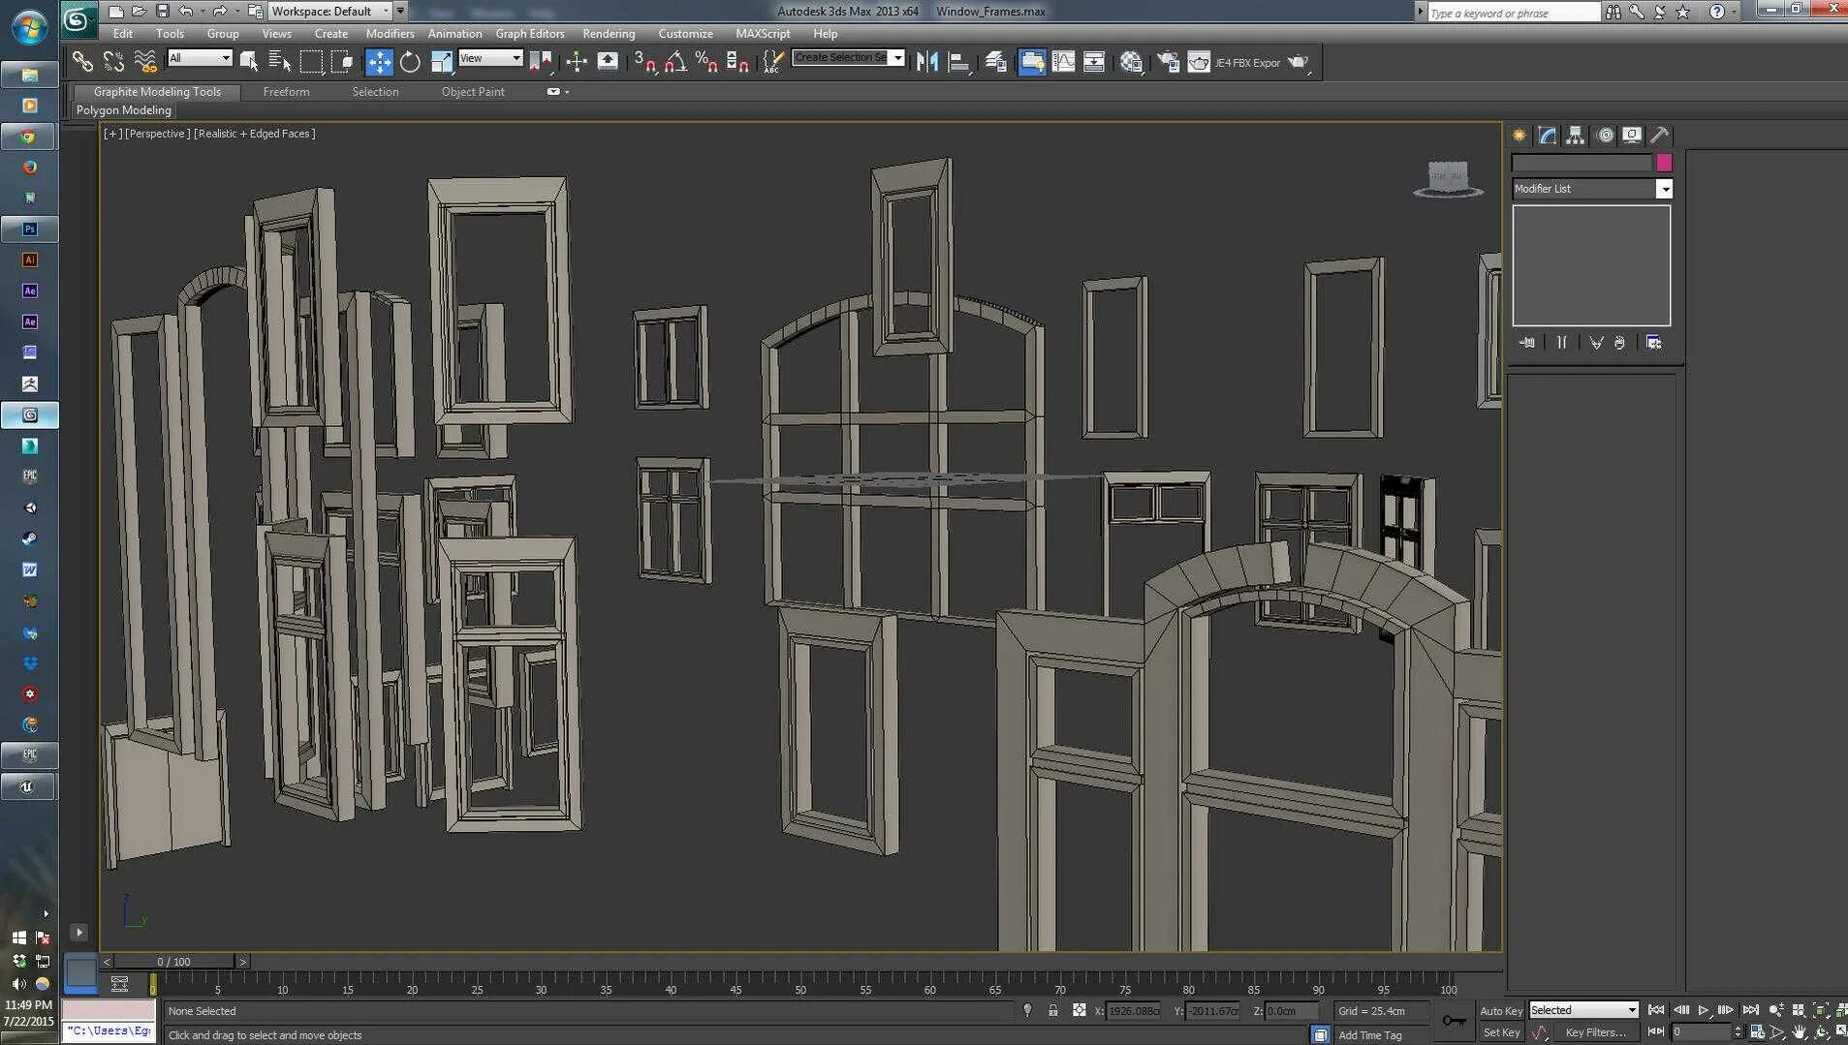Click the Key Filters button
This screenshot has height=1045, width=1848.
(x=1595, y=1032)
